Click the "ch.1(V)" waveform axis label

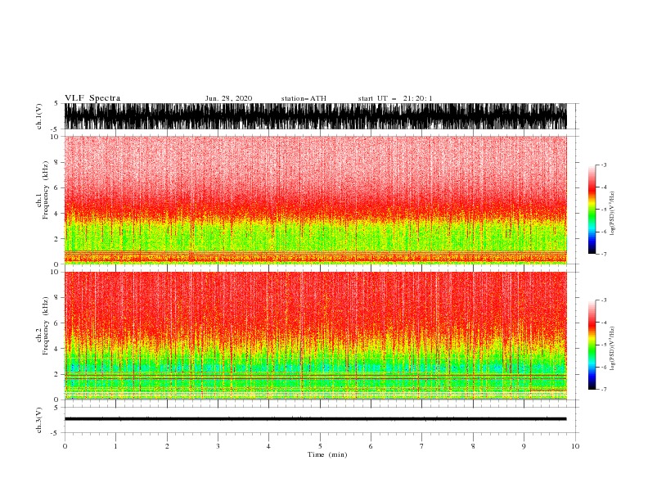(x=39, y=116)
